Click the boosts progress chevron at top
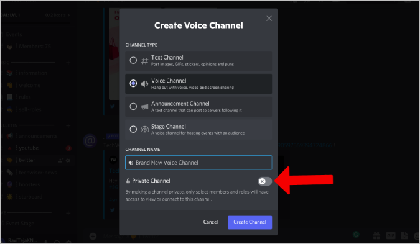This screenshot has height=244, width=420. pyautogui.click(x=69, y=15)
